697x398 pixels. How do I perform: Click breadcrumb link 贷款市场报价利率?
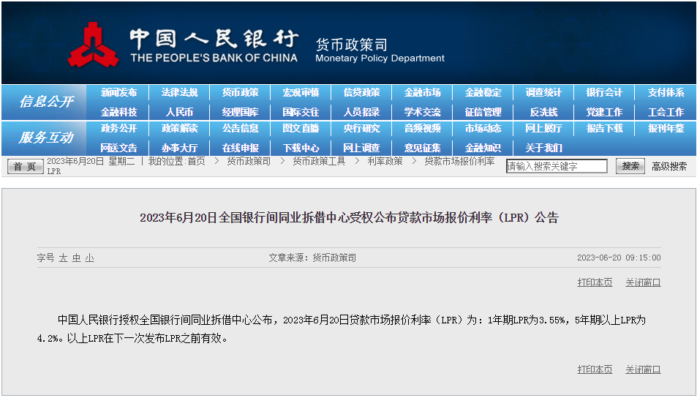459,162
